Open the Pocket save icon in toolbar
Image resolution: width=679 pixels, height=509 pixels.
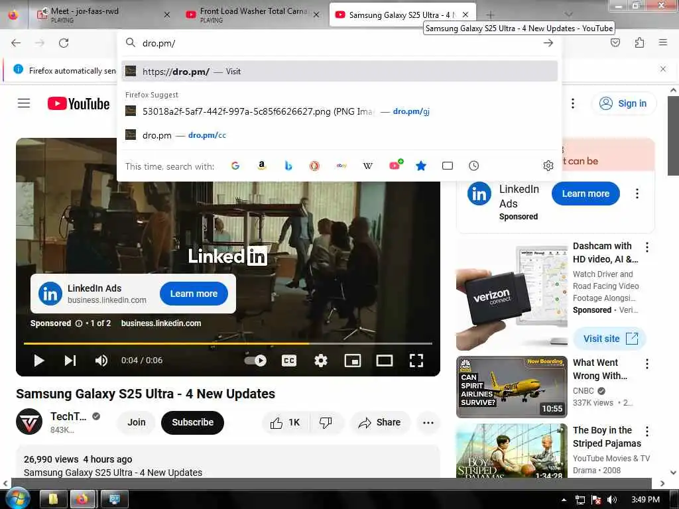pyautogui.click(x=615, y=42)
